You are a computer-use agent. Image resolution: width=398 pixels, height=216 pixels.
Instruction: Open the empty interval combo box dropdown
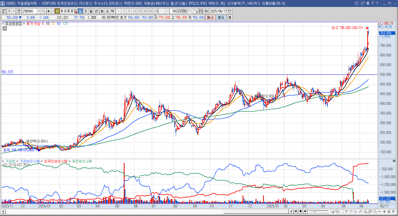click(167, 11)
